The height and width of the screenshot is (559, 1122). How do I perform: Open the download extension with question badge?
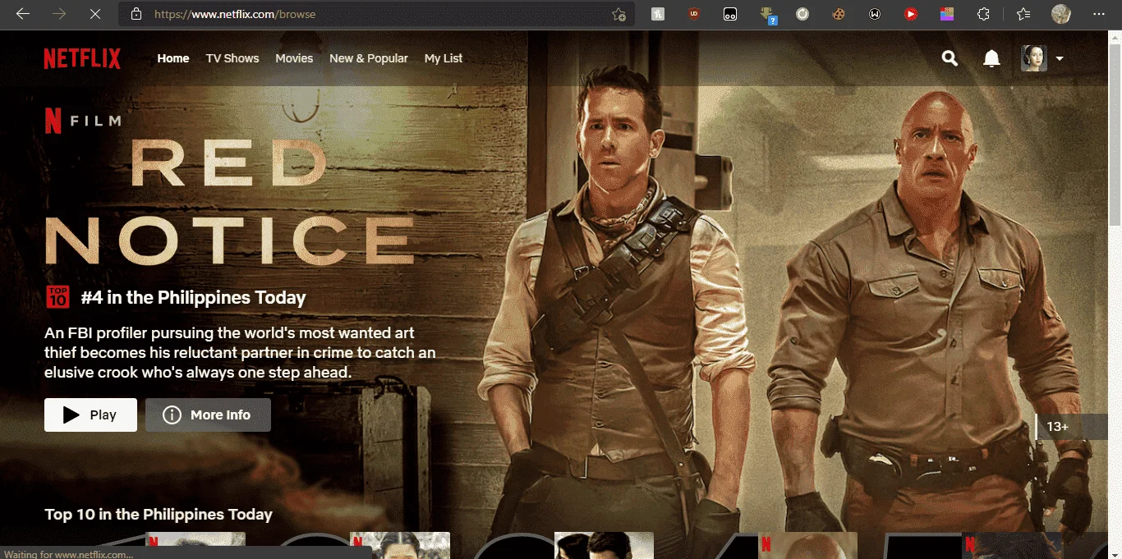pyautogui.click(x=768, y=16)
